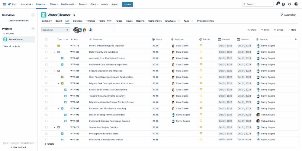
Task: Click the Search list input field
Action: click(54, 30)
